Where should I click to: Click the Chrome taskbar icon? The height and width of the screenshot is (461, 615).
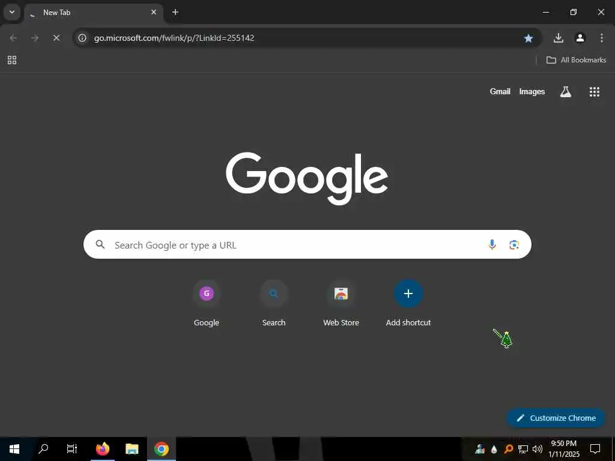point(161,449)
